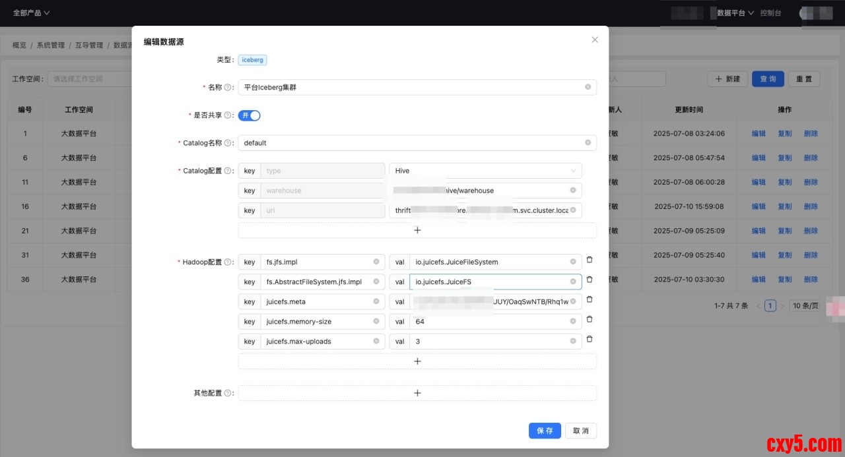The image size is (845, 457).
Task: Open 控制台 in the top bar
Action: coord(770,13)
